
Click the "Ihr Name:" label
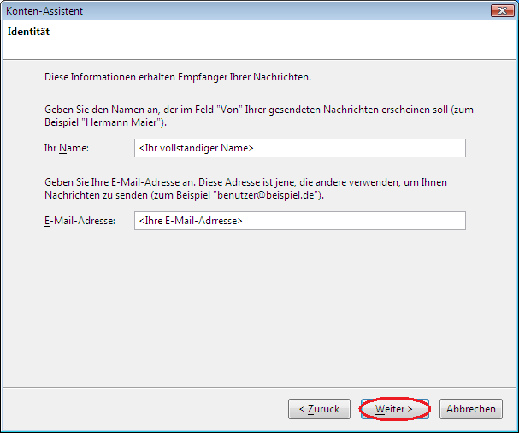pos(67,148)
